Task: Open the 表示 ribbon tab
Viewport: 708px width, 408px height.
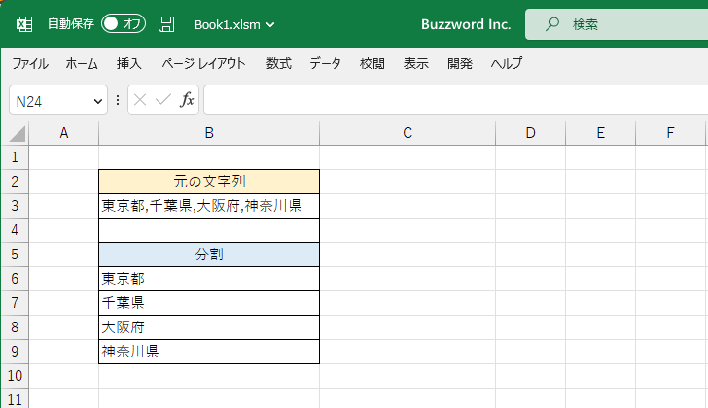Action: 416,63
